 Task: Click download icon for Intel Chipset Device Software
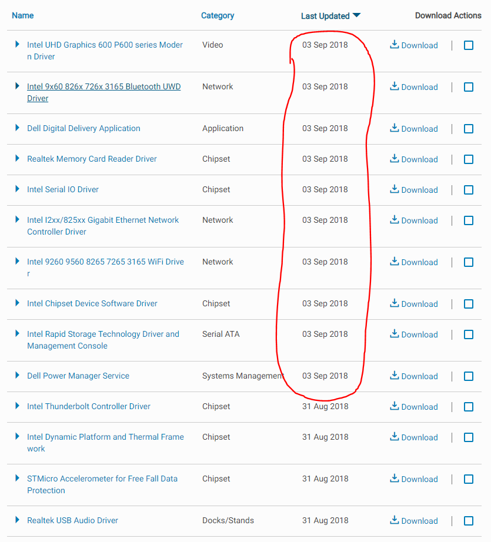point(395,303)
